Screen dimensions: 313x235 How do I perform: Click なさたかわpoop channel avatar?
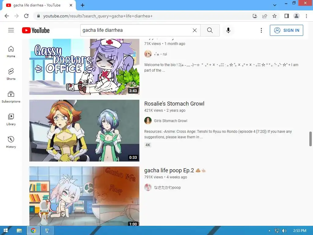148,188
